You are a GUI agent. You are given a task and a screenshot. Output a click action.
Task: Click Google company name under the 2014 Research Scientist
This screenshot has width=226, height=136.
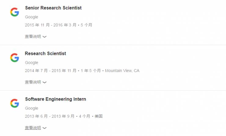pyautogui.click(x=31, y=63)
